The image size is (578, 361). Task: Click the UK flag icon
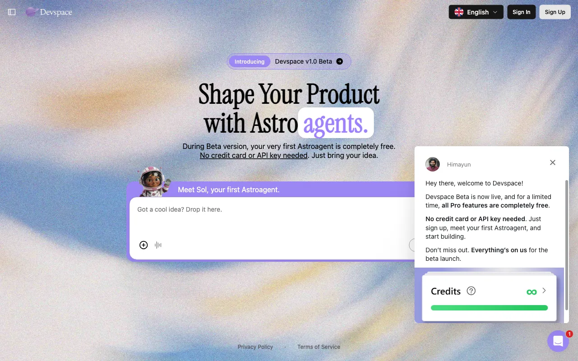[x=459, y=12]
